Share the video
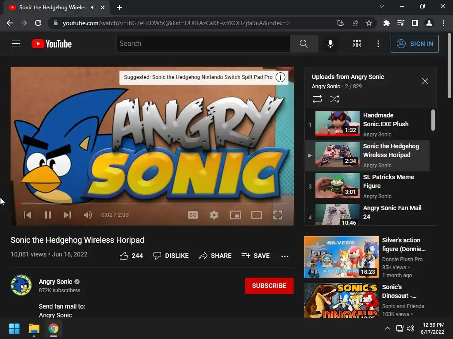The image size is (453, 339). (x=215, y=256)
